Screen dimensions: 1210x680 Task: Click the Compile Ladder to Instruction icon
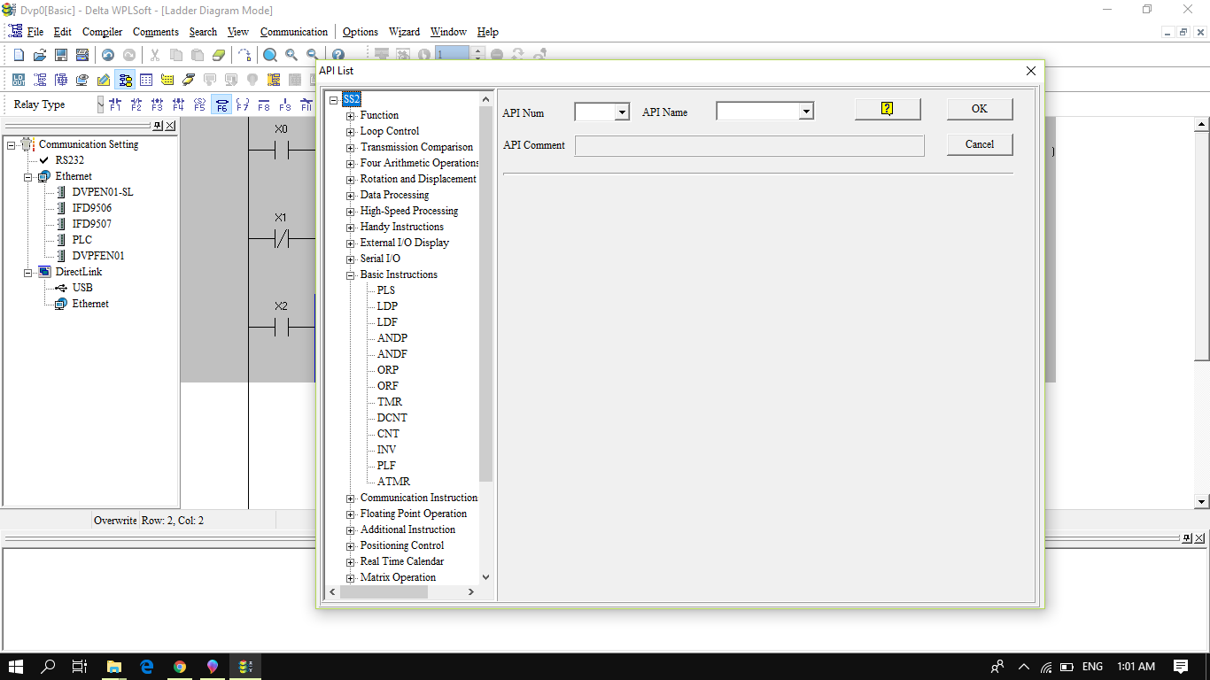pyautogui.click(x=18, y=79)
